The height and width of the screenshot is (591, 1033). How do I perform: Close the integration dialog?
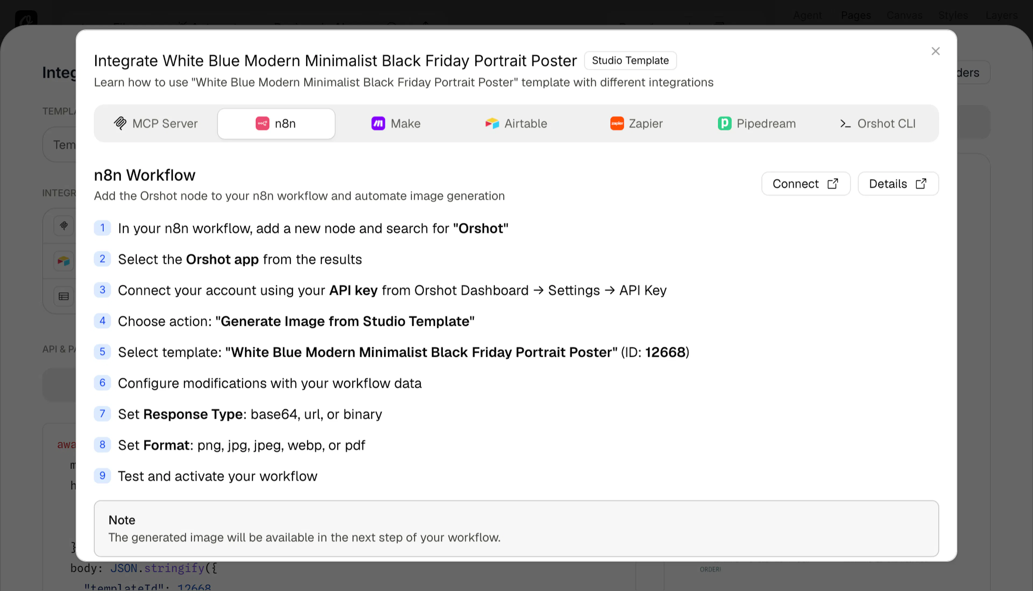click(936, 51)
